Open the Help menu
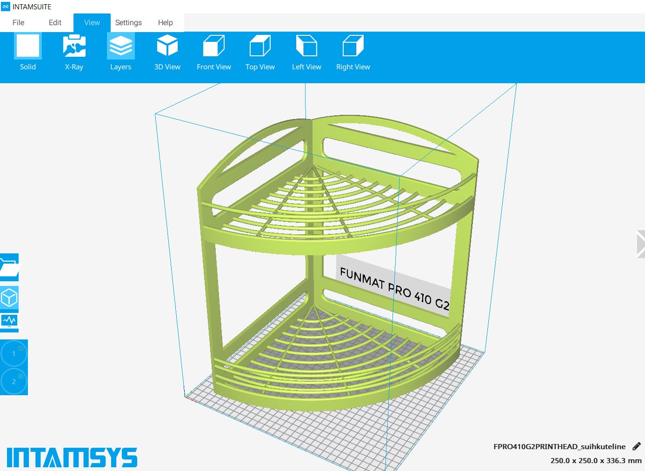This screenshot has width=645, height=471. click(x=165, y=22)
